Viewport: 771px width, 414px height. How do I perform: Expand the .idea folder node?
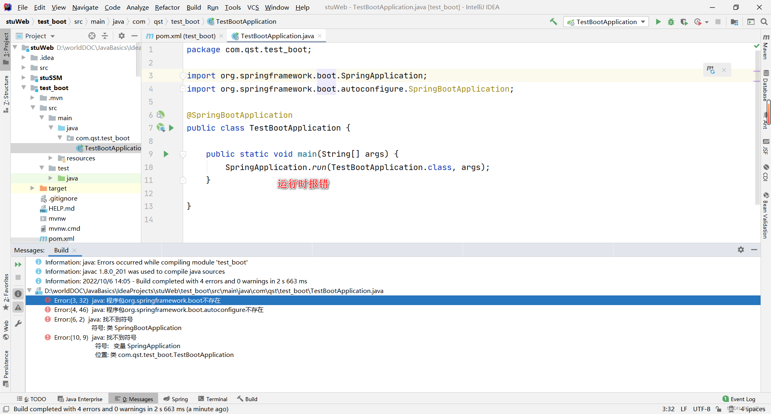coord(23,57)
